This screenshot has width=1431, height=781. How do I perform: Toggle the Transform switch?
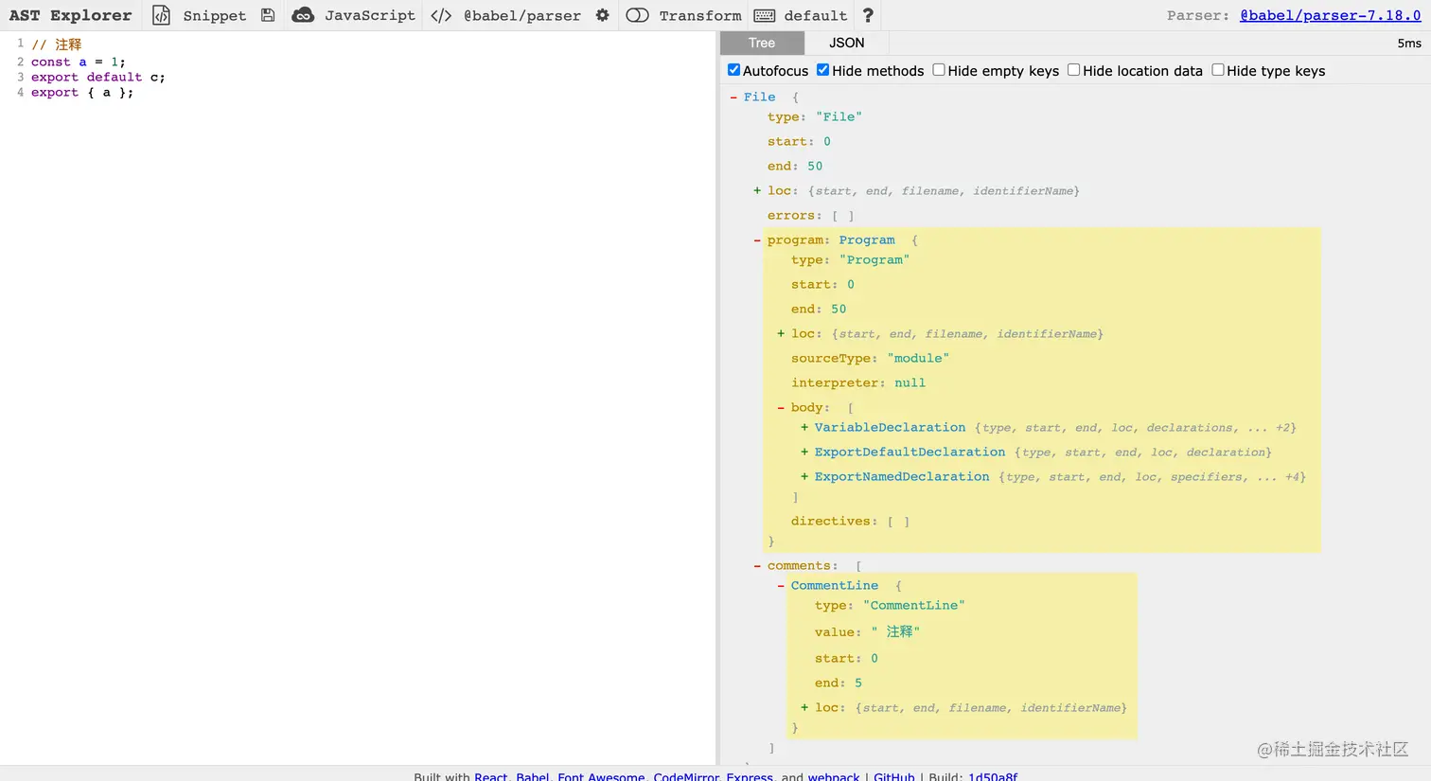coord(638,15)
